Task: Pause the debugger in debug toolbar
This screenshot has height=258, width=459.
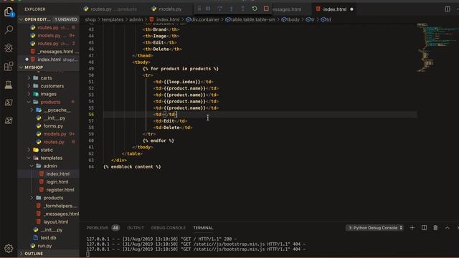Action: click(x=208, y=9)
